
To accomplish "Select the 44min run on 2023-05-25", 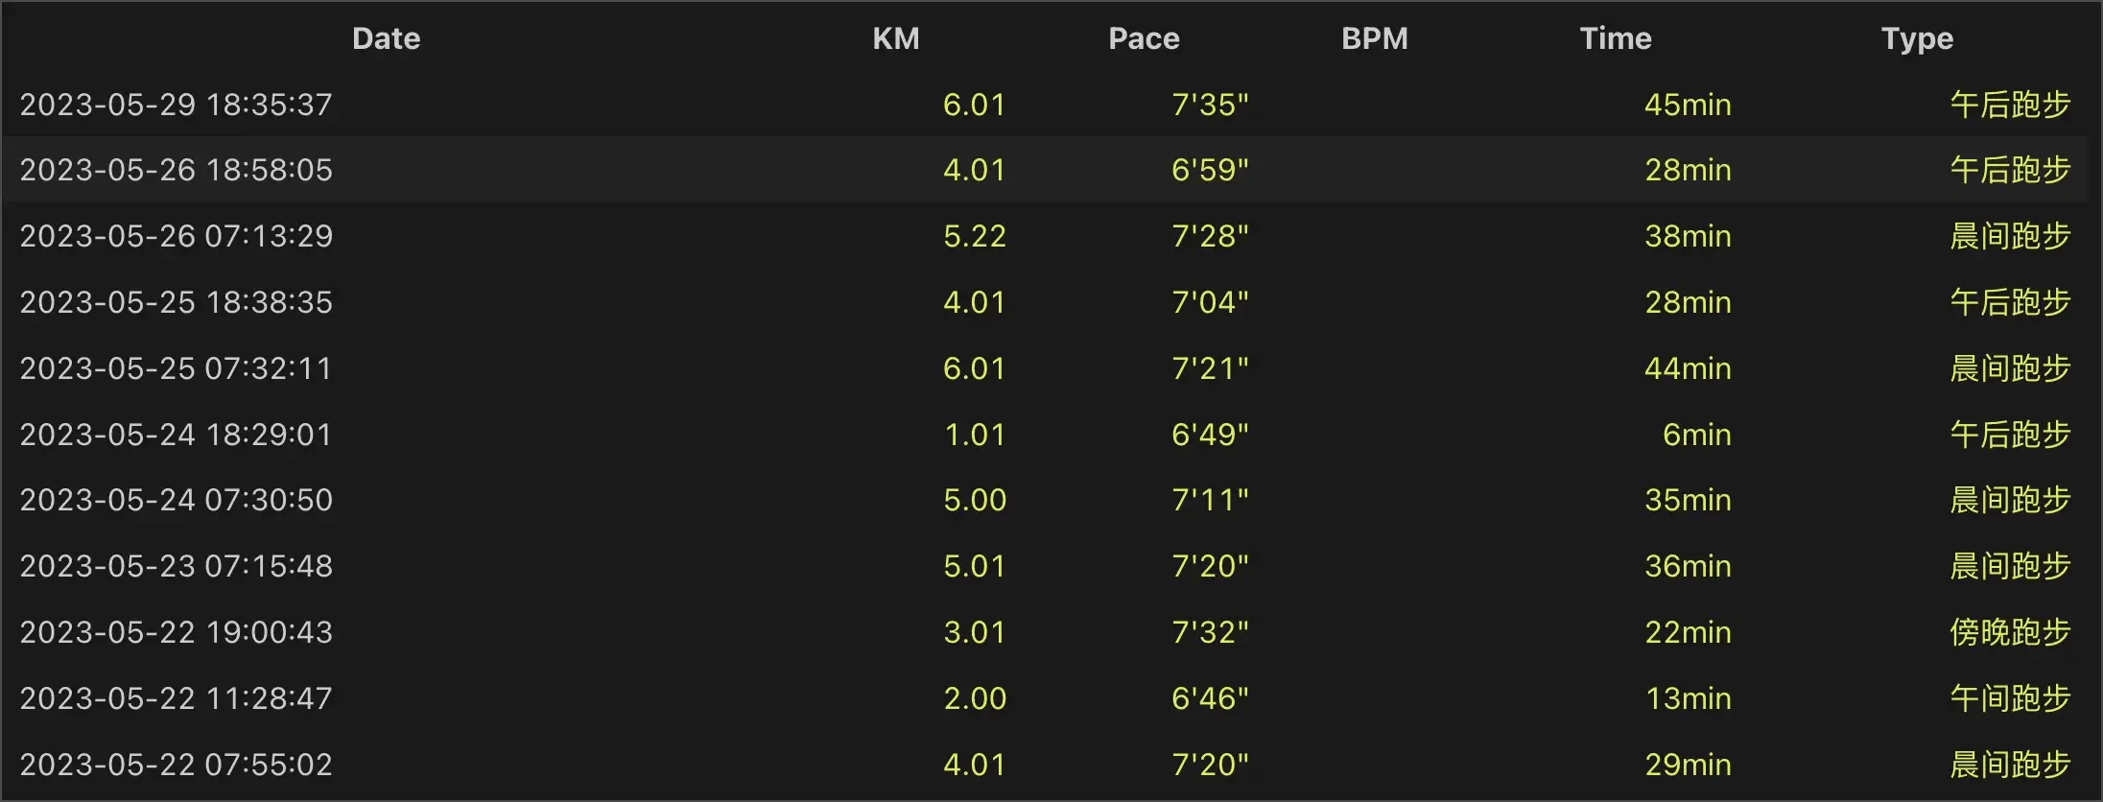I will [1046, 368].
